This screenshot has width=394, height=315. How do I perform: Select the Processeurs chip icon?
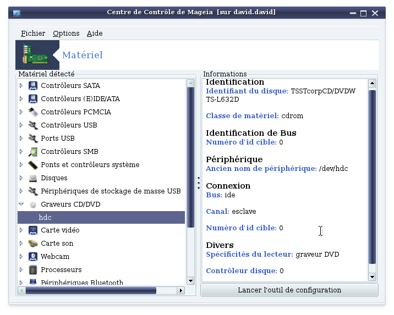coord(33,270)
